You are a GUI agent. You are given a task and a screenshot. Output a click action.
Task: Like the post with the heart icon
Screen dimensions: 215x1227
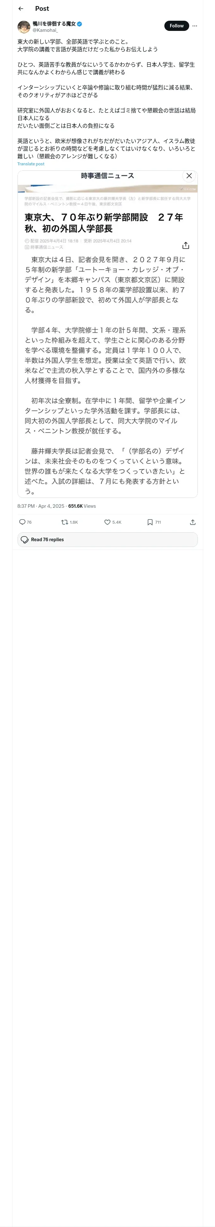pos(108,522)
